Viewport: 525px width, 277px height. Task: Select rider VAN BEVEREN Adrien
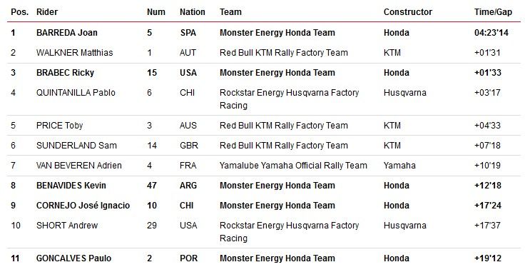coord(79,166)
